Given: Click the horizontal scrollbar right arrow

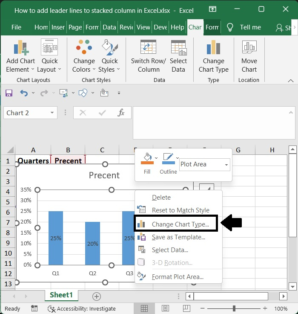Looking at the screenshot, I should tap(284, 296).
